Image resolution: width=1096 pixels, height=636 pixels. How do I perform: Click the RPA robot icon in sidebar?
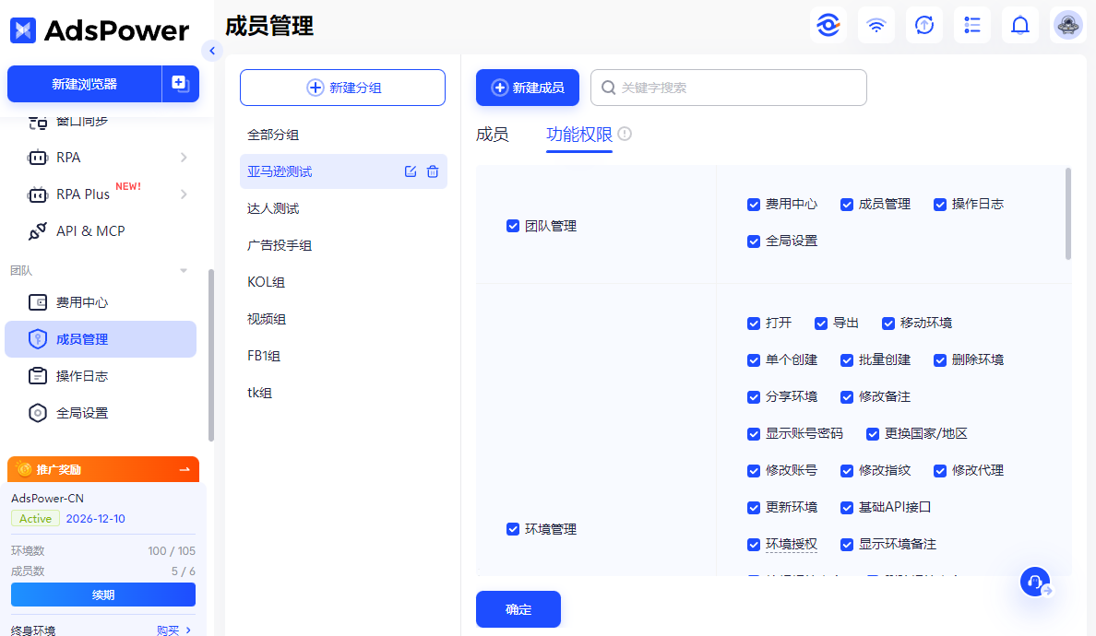37,157
